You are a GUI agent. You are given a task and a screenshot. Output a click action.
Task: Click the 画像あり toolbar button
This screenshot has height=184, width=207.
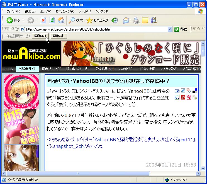click(x=40, y=36)
